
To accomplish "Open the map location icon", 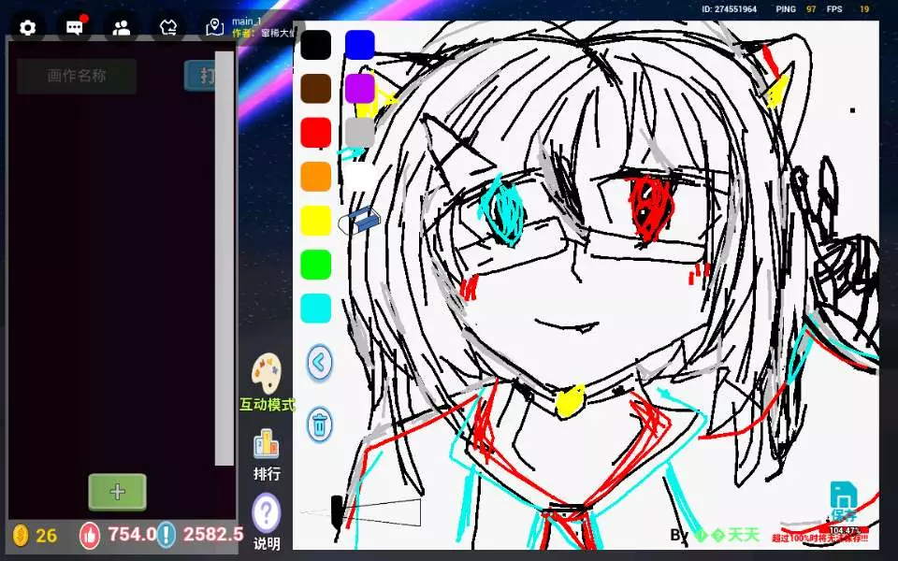I will click(215, 27).
